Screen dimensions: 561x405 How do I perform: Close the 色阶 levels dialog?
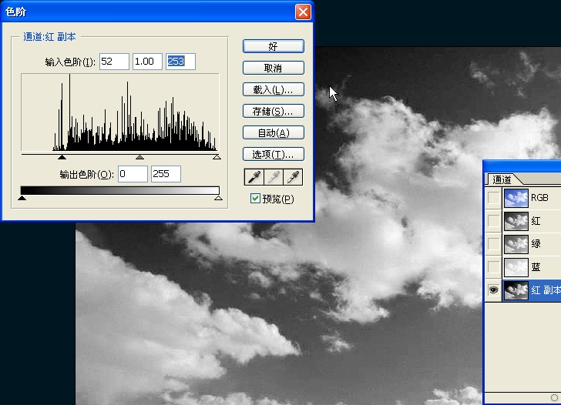click(x=303, y=12)
